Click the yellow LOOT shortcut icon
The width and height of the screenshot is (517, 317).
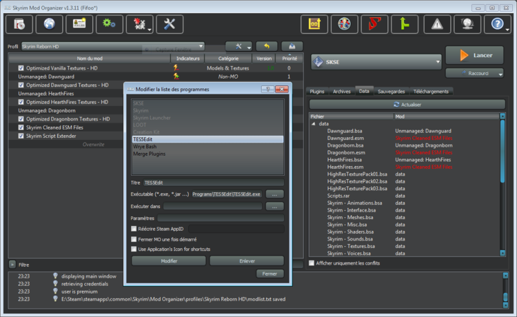pyautogui.click(x=314, y=24)
